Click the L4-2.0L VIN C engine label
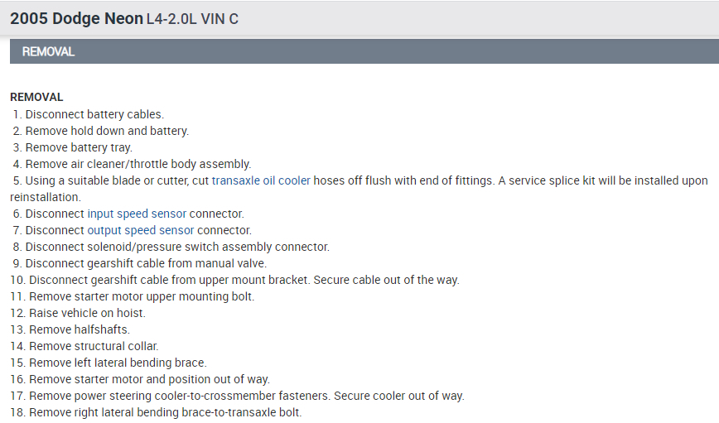 (x=187, y=18)
